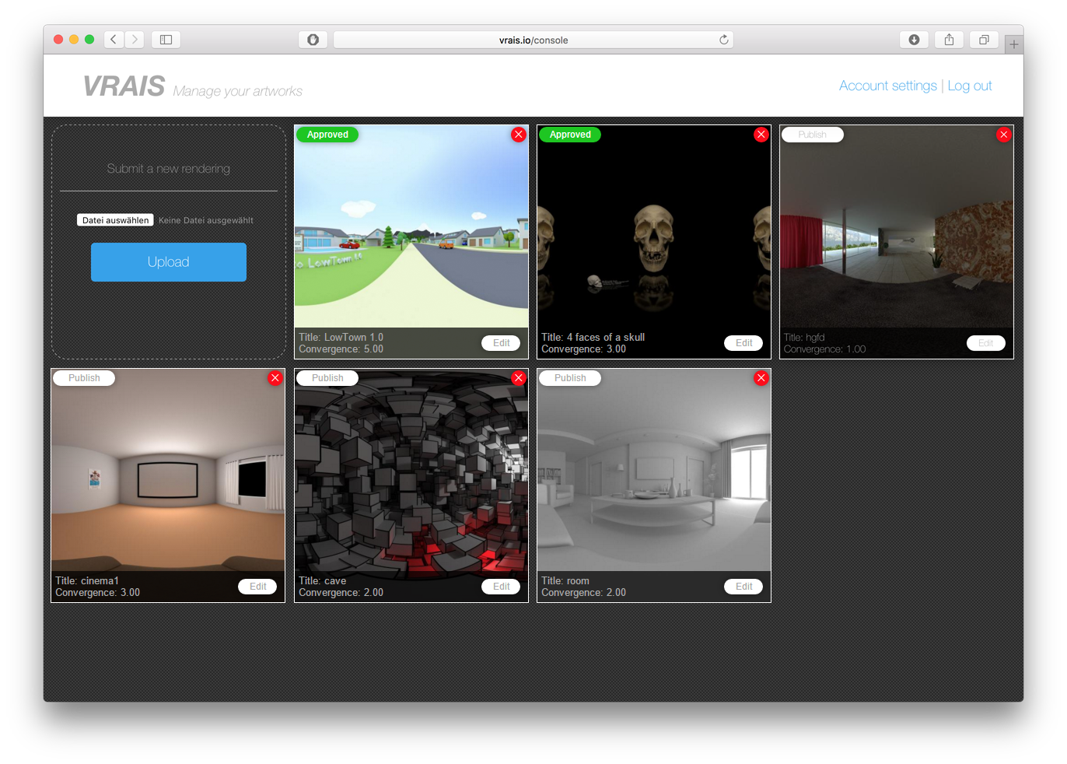Click the Upload button
This screenshot has height=764, width=1067.
point(168,261)
